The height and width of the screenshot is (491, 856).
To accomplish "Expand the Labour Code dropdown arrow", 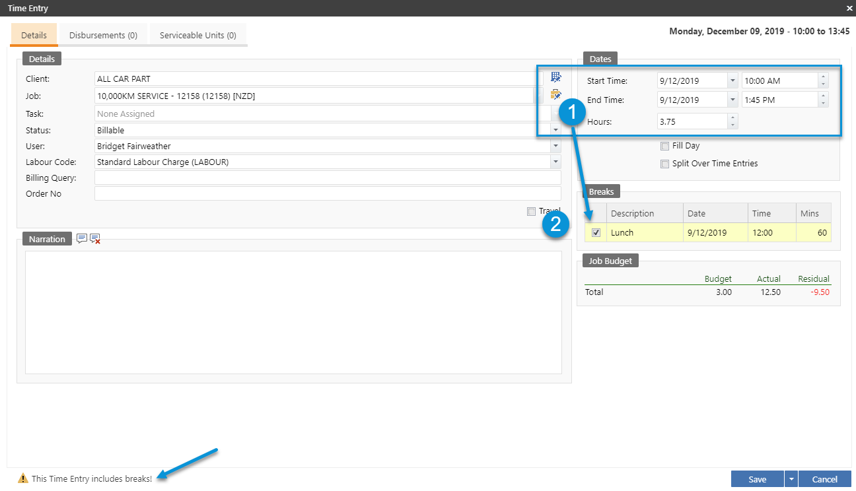I will [555, 162].
